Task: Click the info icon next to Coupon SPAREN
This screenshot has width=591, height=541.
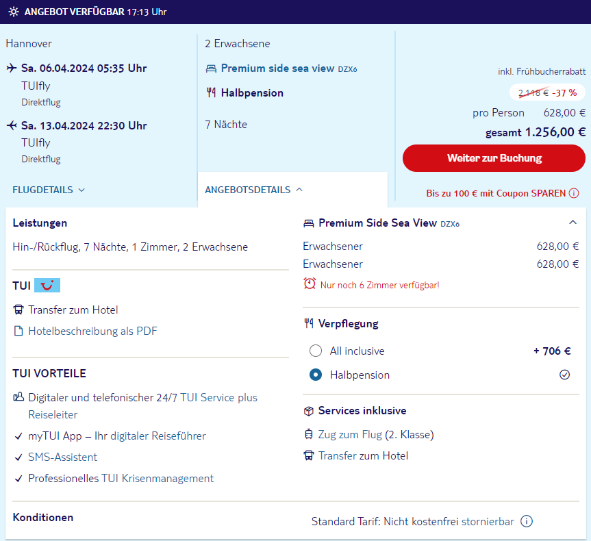Action: tap(574, 193)
